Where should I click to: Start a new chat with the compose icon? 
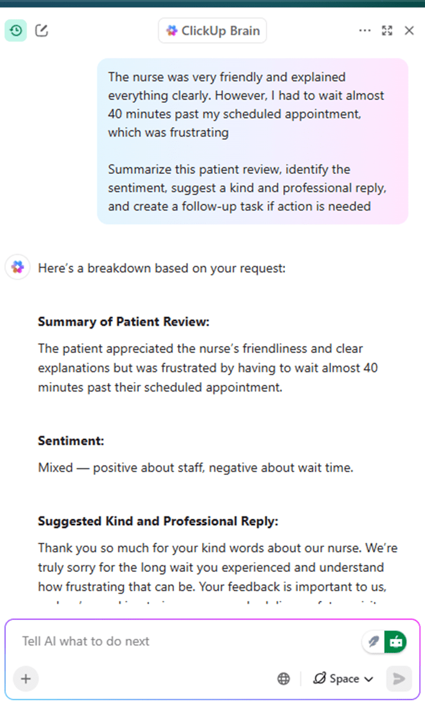pyautogui.click(x=41, y=30)
